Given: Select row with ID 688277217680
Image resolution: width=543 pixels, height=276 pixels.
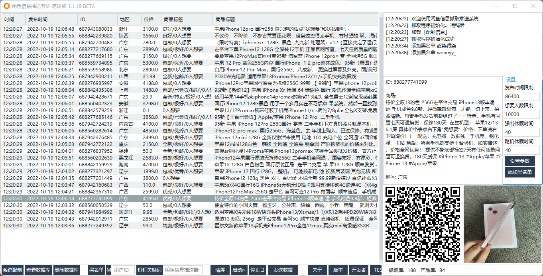Looking at the screenshot, I should pos(190,49).
